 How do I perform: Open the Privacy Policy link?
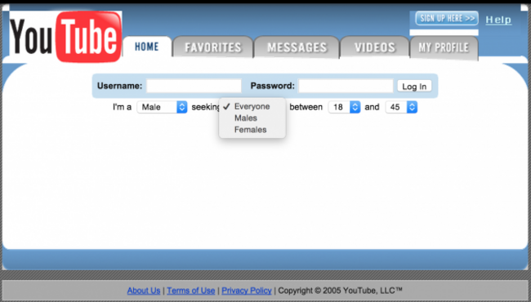coord(247,291)
